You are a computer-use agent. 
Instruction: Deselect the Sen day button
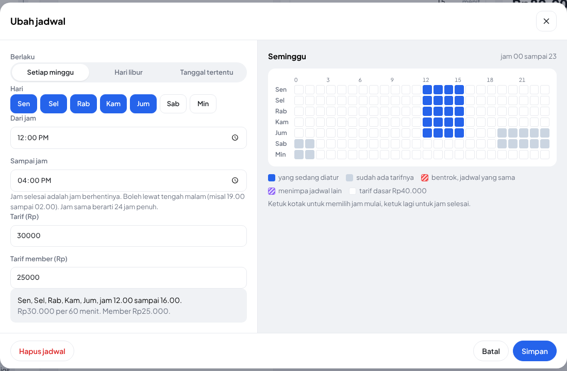coord(24,104)
